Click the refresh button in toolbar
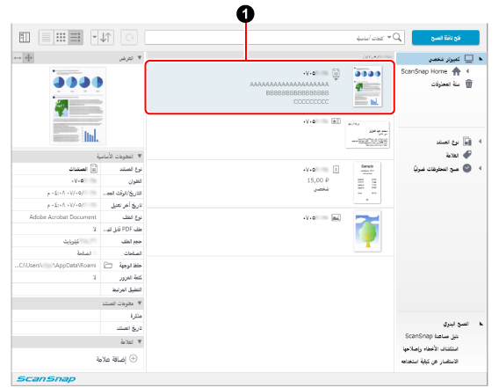Image resolution: width=499 pixels, height=388 pixels. 129,38
